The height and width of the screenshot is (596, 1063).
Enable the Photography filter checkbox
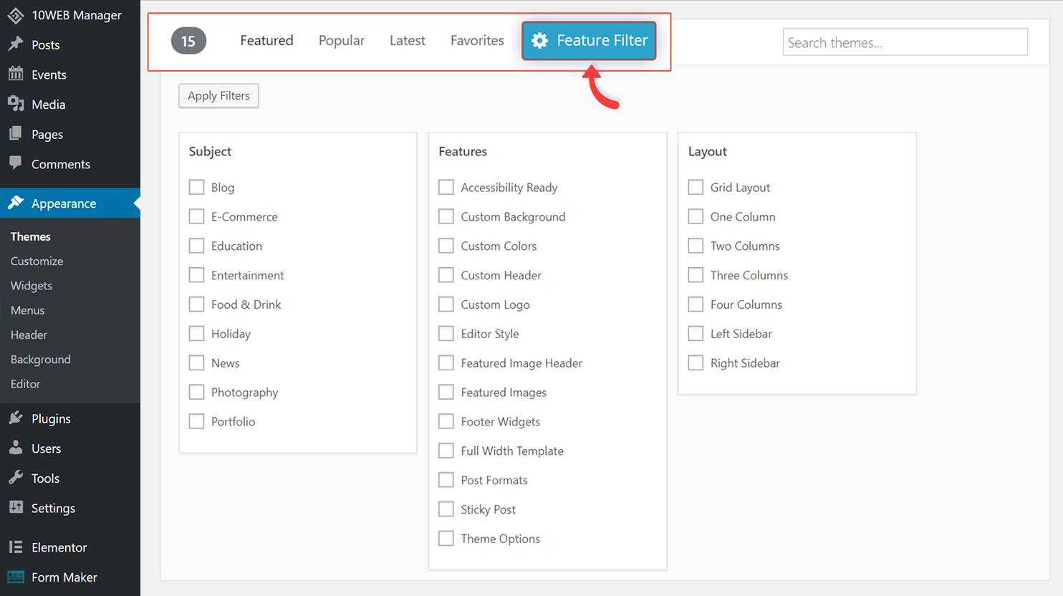(196, 393)
